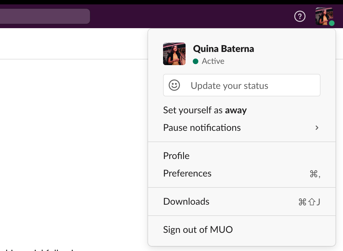
Task: Sign out of MUO workspace
Action: pyautogui.click(x=198, y=230)
